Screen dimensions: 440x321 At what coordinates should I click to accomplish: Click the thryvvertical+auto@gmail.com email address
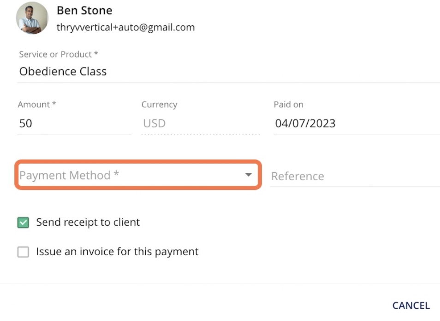click(125, 27)
